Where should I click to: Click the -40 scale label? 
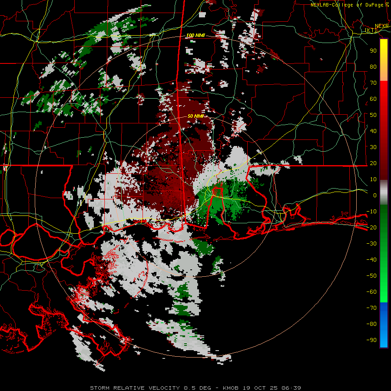pyautogui.click(x=371, y=260)
